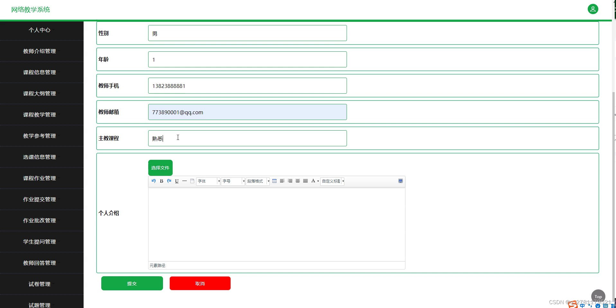This screenshot has height=308, width=616.
Task: Open 课程信息管理 in the sidebar
Action: coord(40,72)
